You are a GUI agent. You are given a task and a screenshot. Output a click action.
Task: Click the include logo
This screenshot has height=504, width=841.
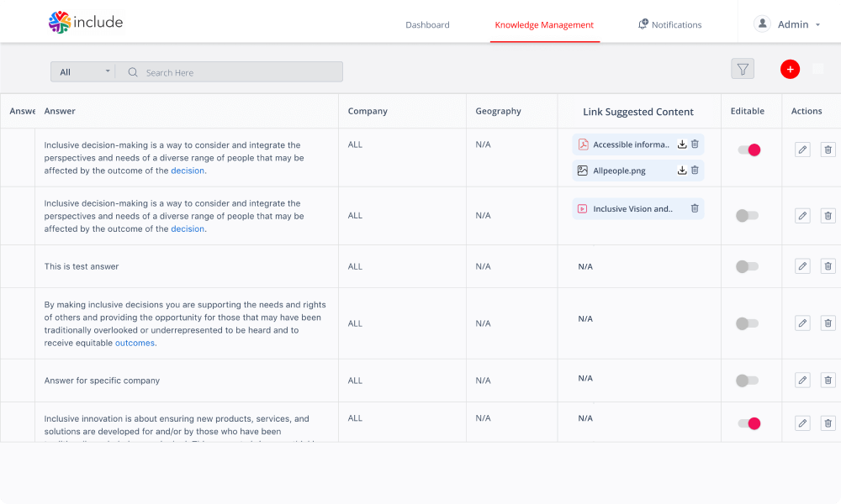(x=86, y=23)
